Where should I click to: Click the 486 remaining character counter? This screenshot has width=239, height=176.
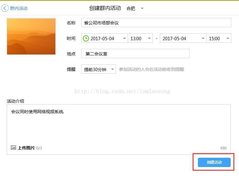pos(223,148)
